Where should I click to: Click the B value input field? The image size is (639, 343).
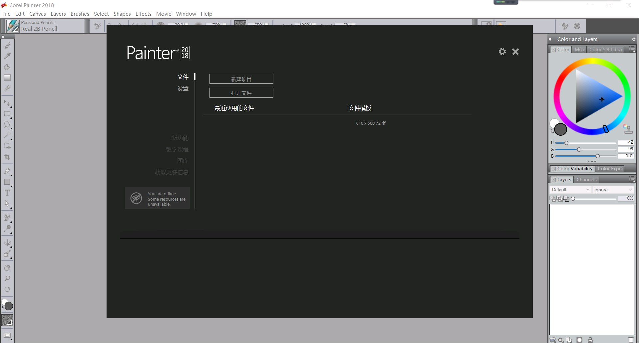[x=626, y=156]
